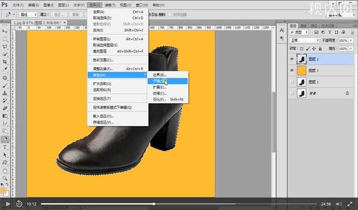
Task: Open the Paragraph panel icon
Action: [282, 38]
